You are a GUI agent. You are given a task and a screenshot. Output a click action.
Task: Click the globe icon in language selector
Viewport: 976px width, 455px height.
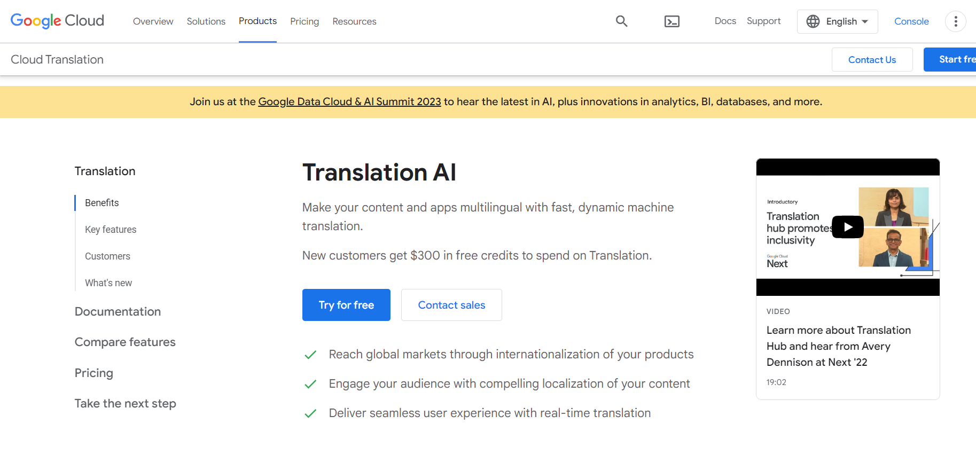pyautogui.click(x=813, y=21)
